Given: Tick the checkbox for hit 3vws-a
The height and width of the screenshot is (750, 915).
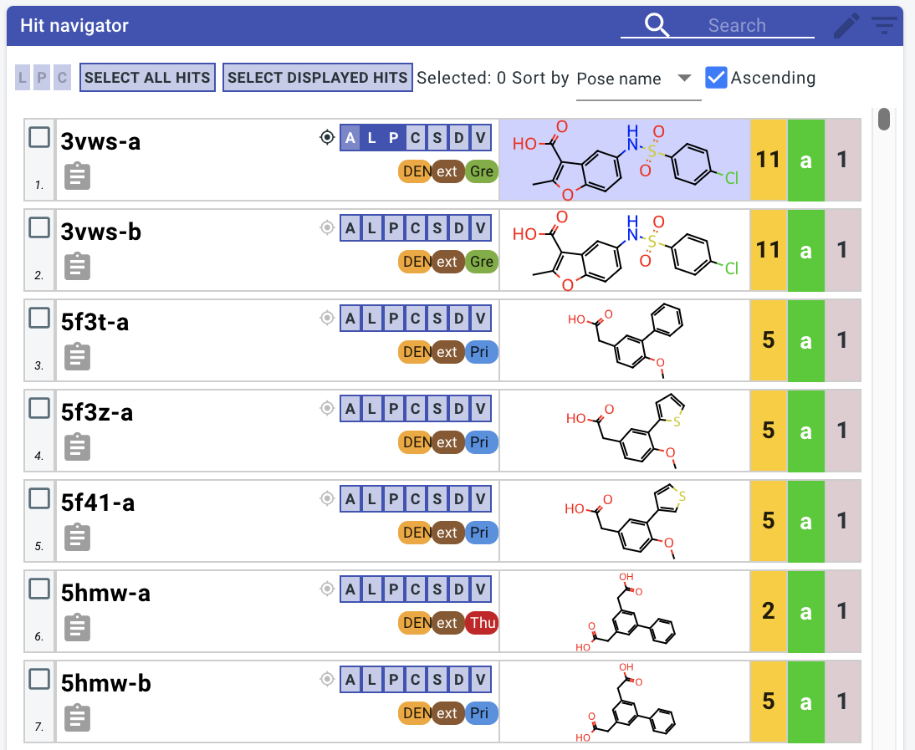Looking at the screenshot, I should pyautogui.click(x=39, y=137).
